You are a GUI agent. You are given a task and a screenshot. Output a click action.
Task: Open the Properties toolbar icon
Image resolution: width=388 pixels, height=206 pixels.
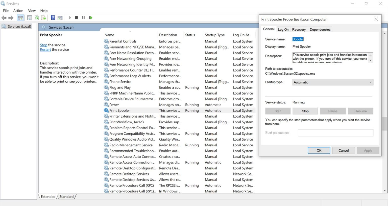30,18
